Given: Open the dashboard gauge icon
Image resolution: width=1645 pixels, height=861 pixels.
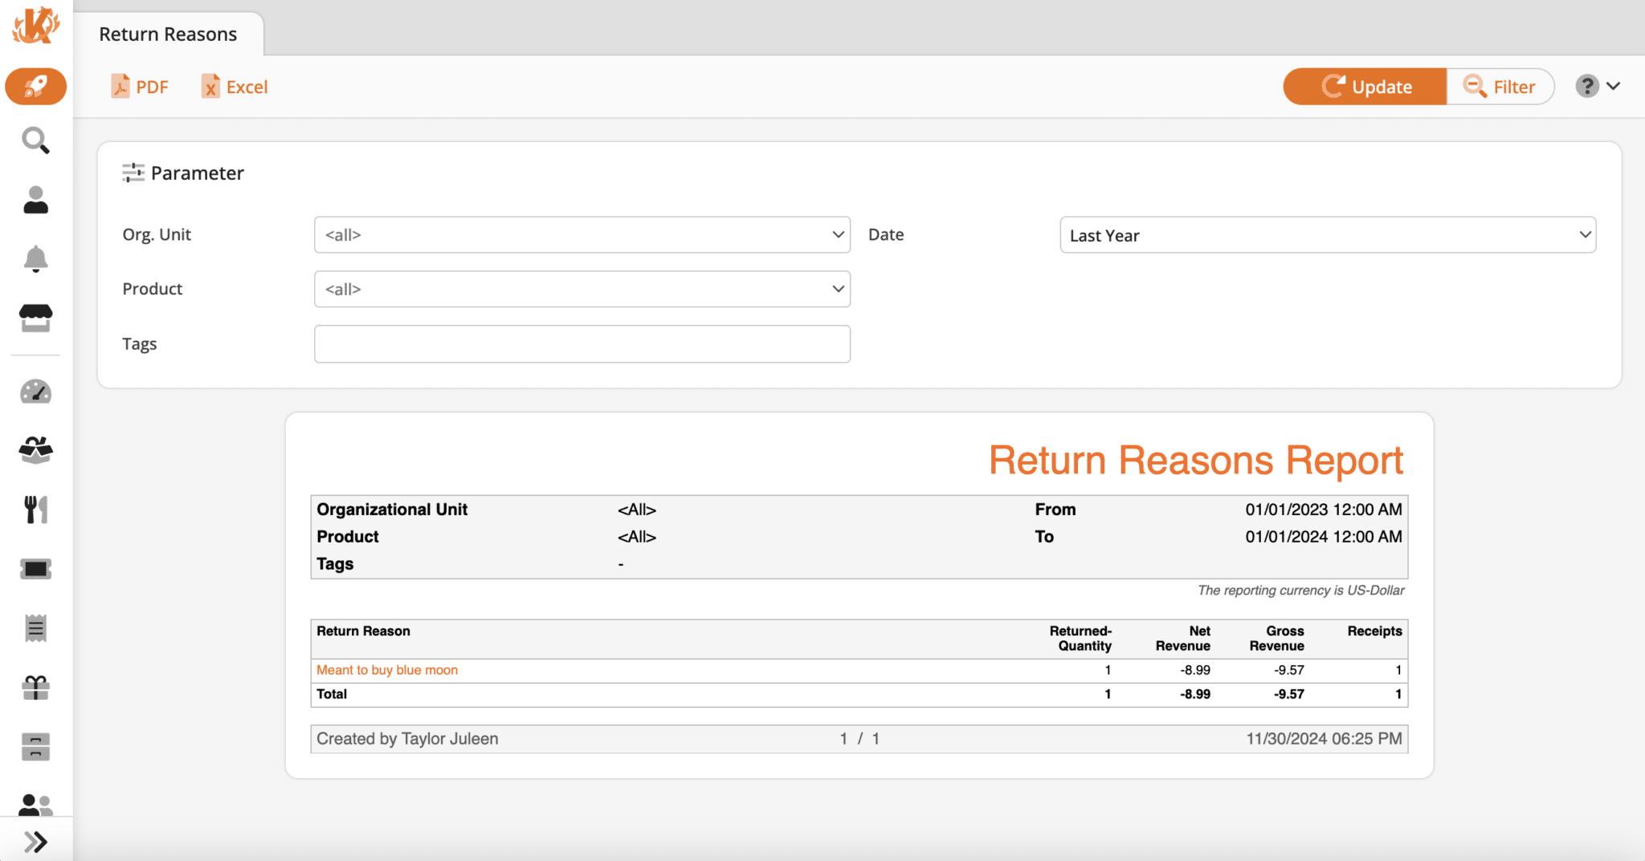Looking at the screenshot, I should tap(35, 392).
